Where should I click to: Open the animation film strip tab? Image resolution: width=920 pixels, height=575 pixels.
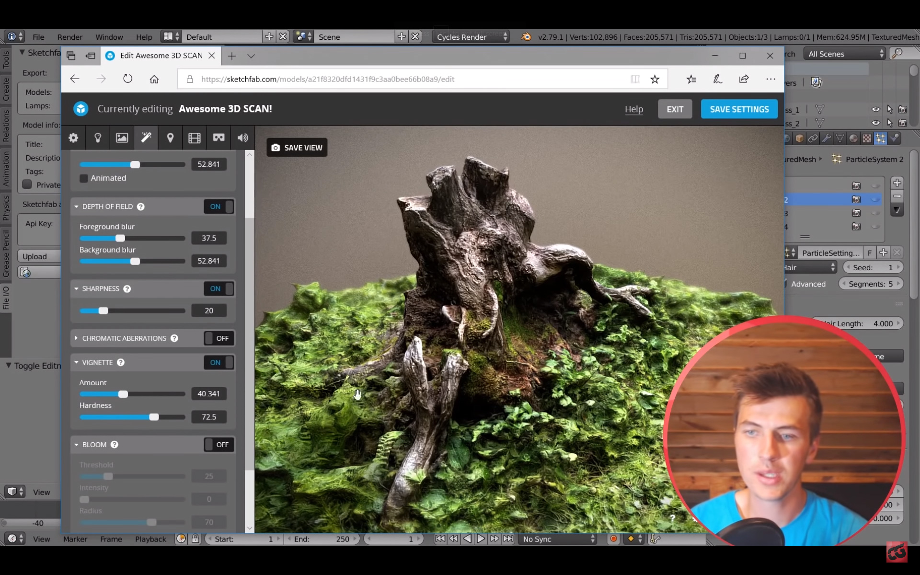tap(195, 138)
